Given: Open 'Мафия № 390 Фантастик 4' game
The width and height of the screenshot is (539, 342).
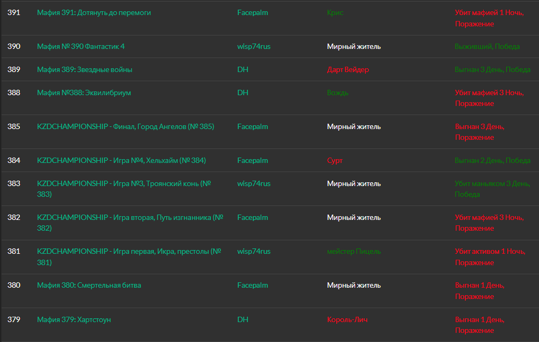Looking at the screenshot, I should (81, 46).
